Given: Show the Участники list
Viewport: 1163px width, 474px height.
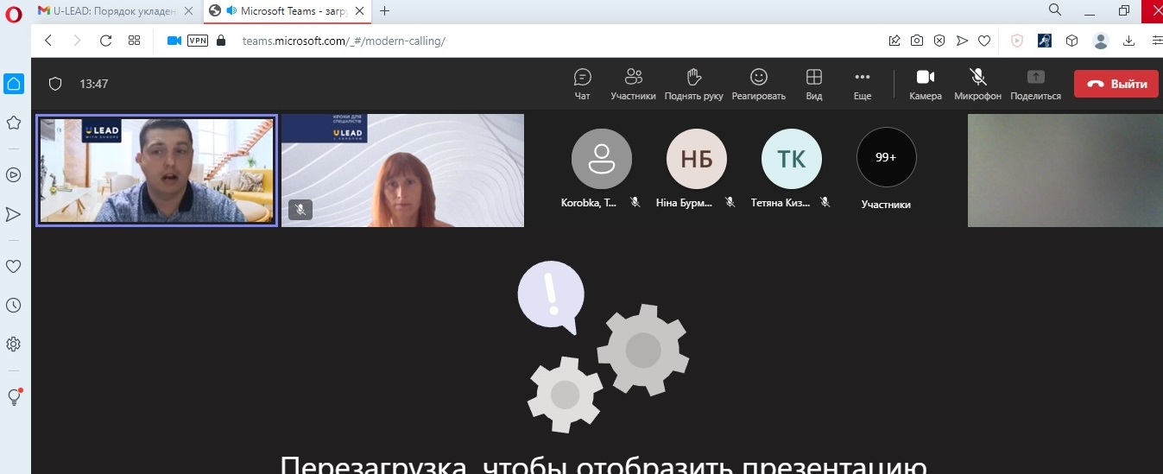Looking at the screenshot, I should tap(633, 84).
